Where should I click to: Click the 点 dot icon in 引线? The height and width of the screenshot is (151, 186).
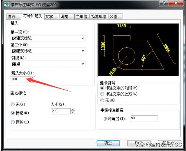click(x=14, y=64)
